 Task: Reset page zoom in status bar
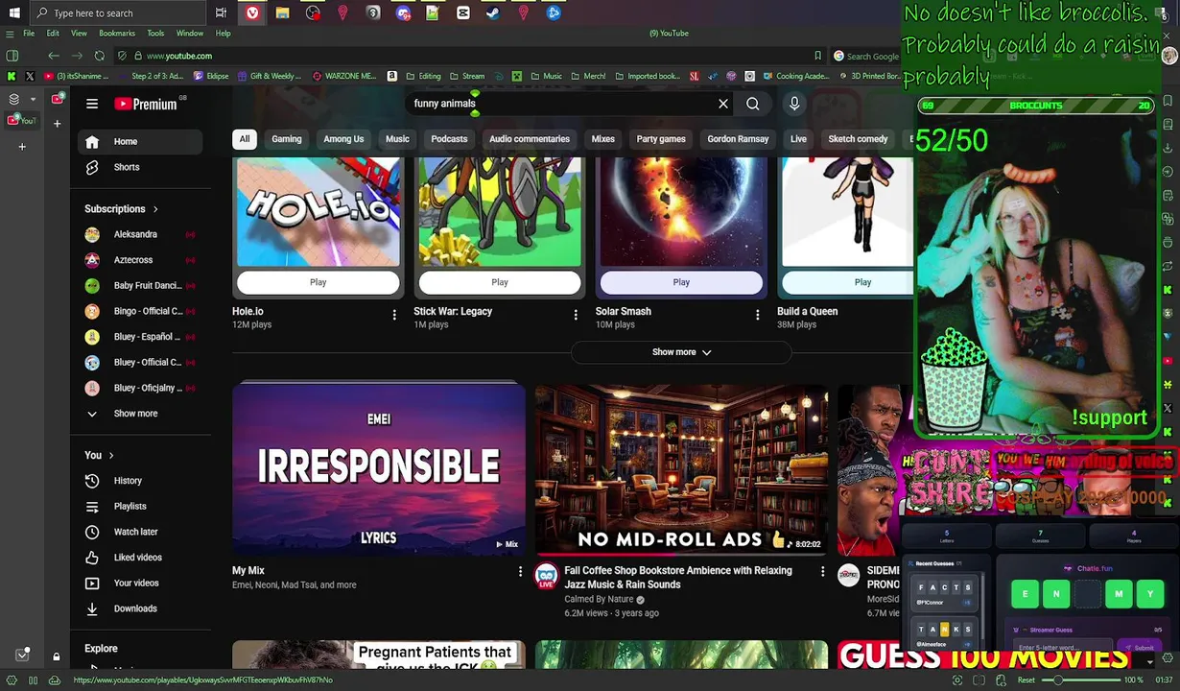pyautogui.click(x=1027, y=680)
